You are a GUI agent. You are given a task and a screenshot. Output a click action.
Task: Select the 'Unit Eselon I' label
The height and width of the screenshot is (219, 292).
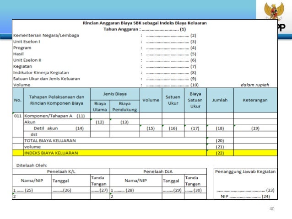point(27,42)
